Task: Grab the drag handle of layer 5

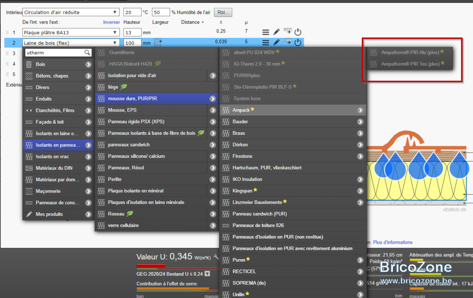Action: (x=7, y=74)
